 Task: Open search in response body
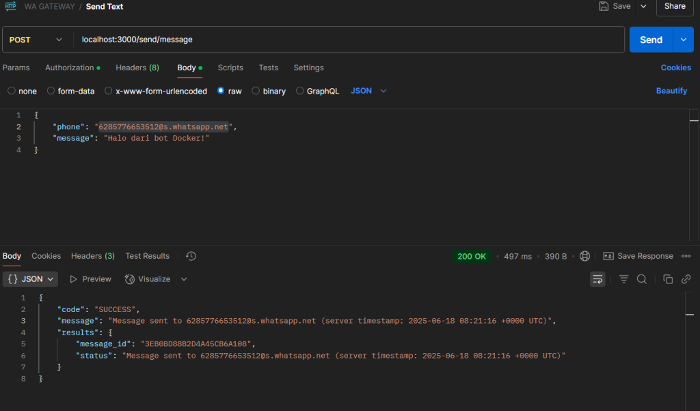[641, 279]
